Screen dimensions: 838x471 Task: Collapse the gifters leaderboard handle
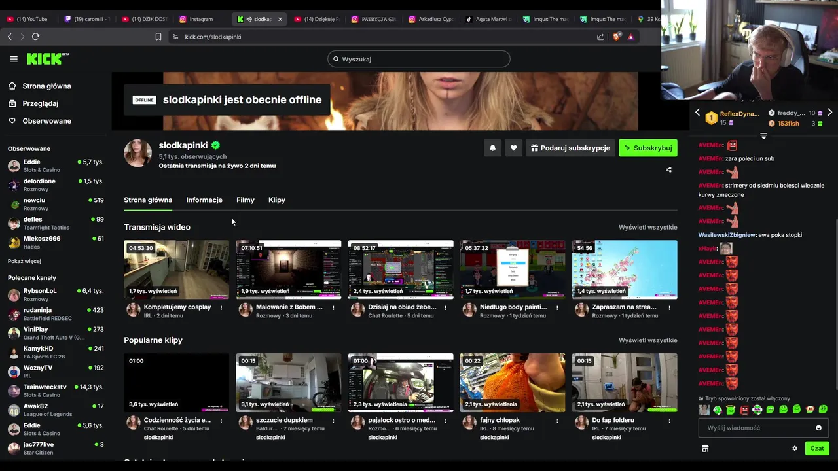click(x=763, y=135)
